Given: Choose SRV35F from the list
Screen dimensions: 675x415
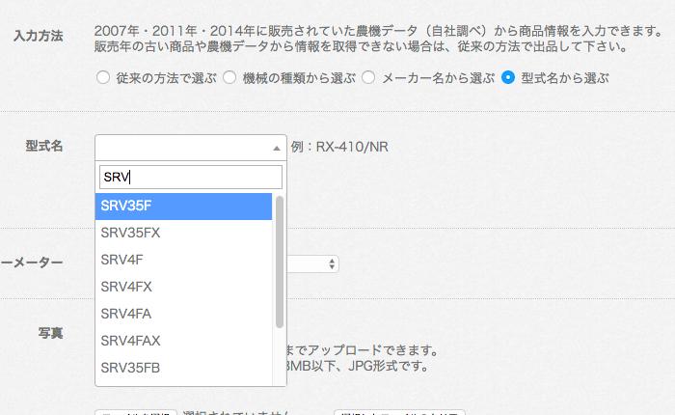Looking at the screenshot, I should tap(183, 207).
